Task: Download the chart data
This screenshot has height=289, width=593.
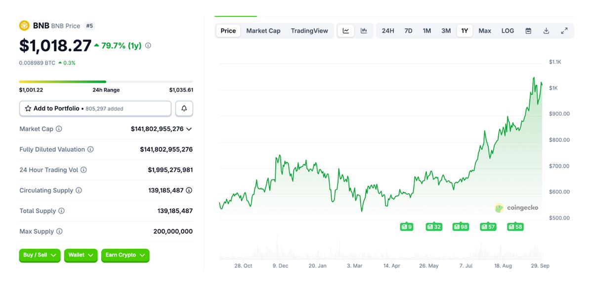Action: click(x=546, y=31)
